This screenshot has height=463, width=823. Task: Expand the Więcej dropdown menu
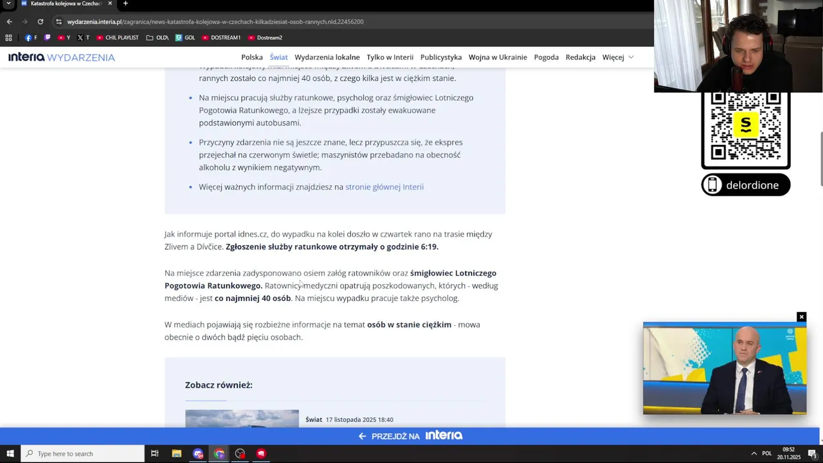[x=618, y=57]
